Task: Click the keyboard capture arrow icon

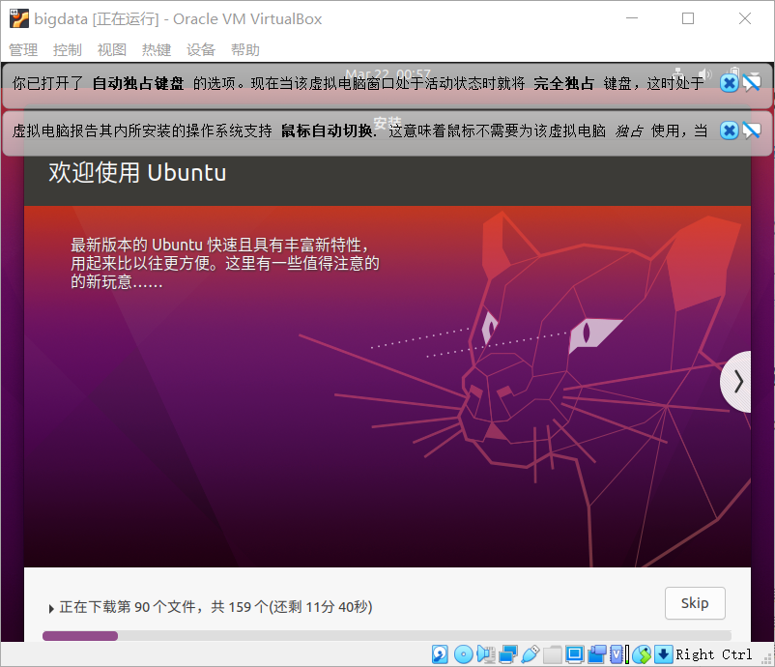Action: [663, 654]
